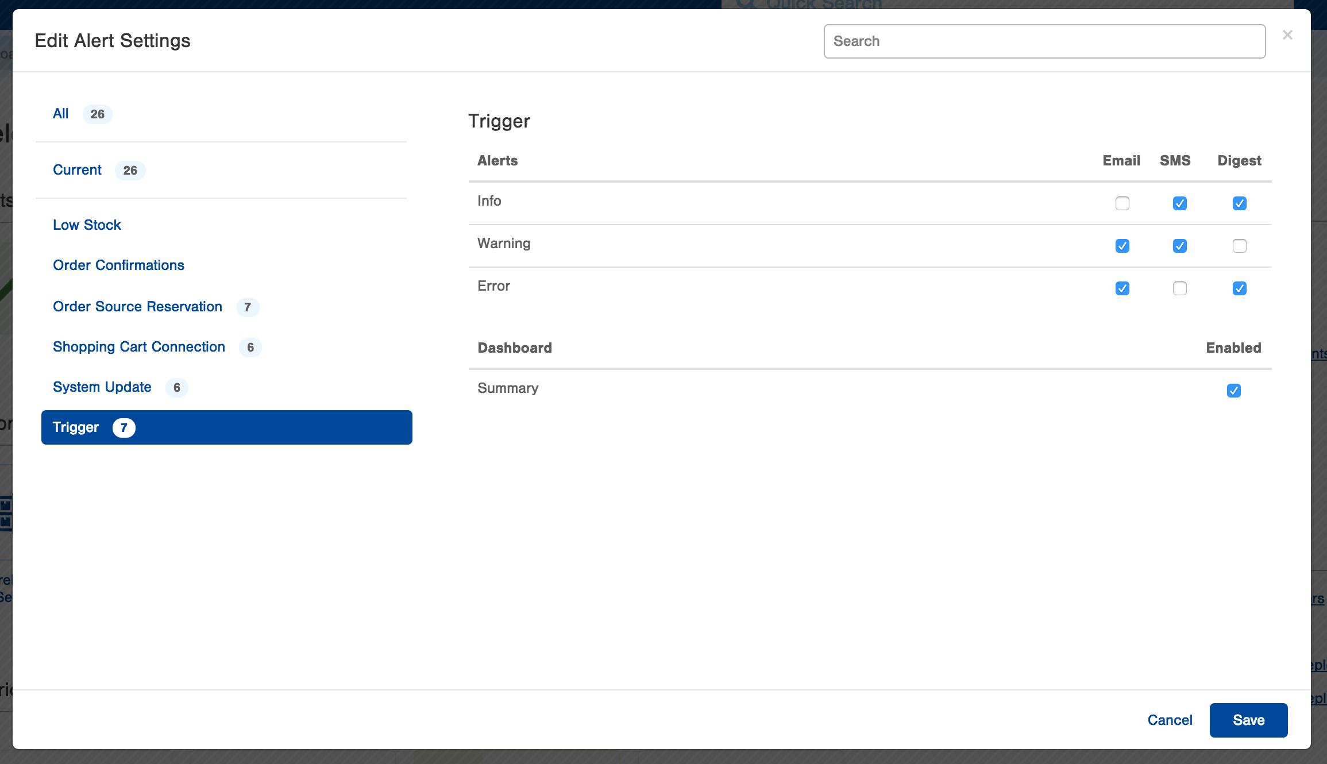The width and height of the screenshot is (1327, 764).
Task: Enable Digest for Warning alerts
Action: pyautogui.click(x=1239, y=246)
